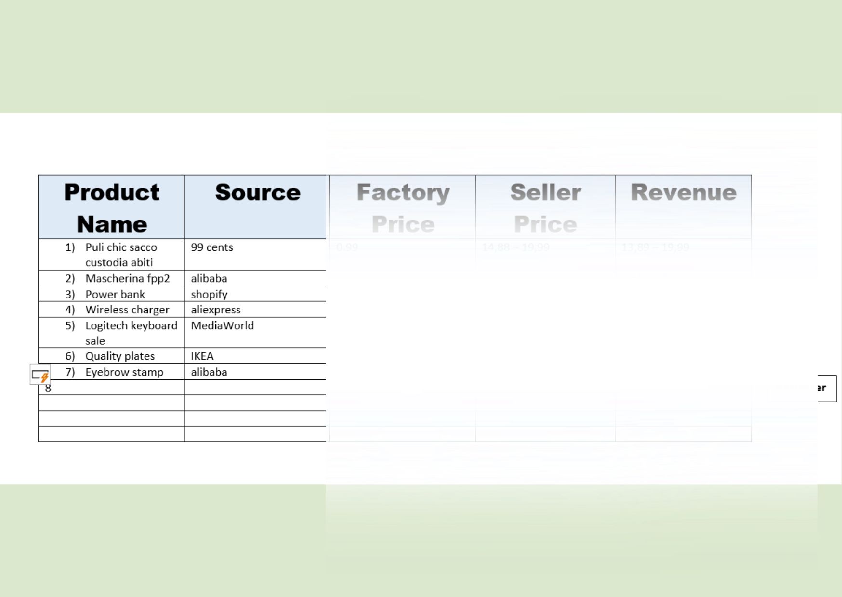Place cursor in 'shopify' source cell

[x=209, y=295]
